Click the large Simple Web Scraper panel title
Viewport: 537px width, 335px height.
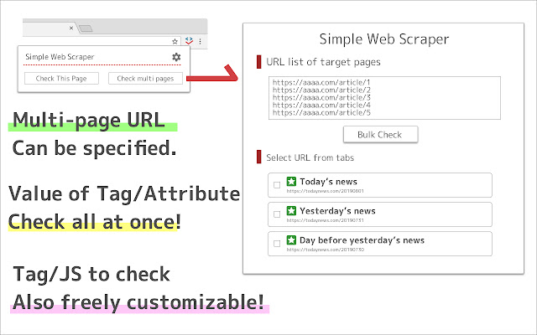pyautogui.click(x=384, y=39)
